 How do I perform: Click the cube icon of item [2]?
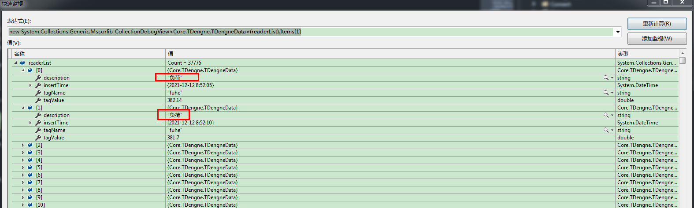[x=30, y=145]
